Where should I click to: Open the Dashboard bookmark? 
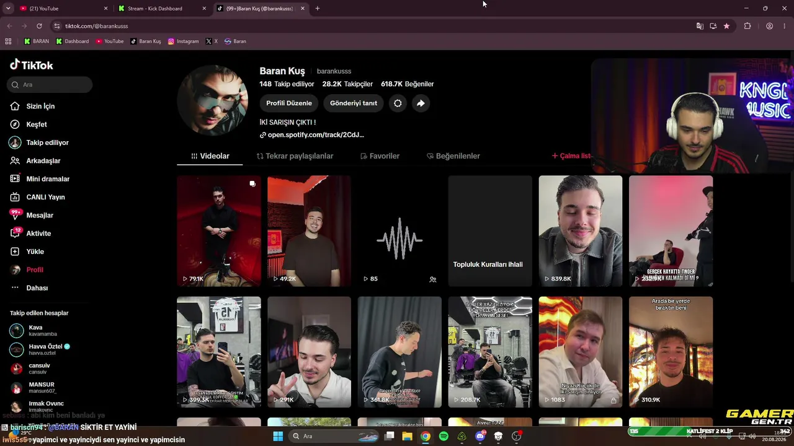[72, 42]
